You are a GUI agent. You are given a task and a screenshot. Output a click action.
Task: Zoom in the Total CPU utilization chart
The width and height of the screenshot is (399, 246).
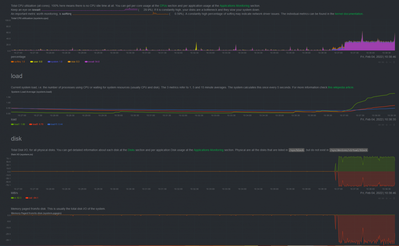[387, 62]
